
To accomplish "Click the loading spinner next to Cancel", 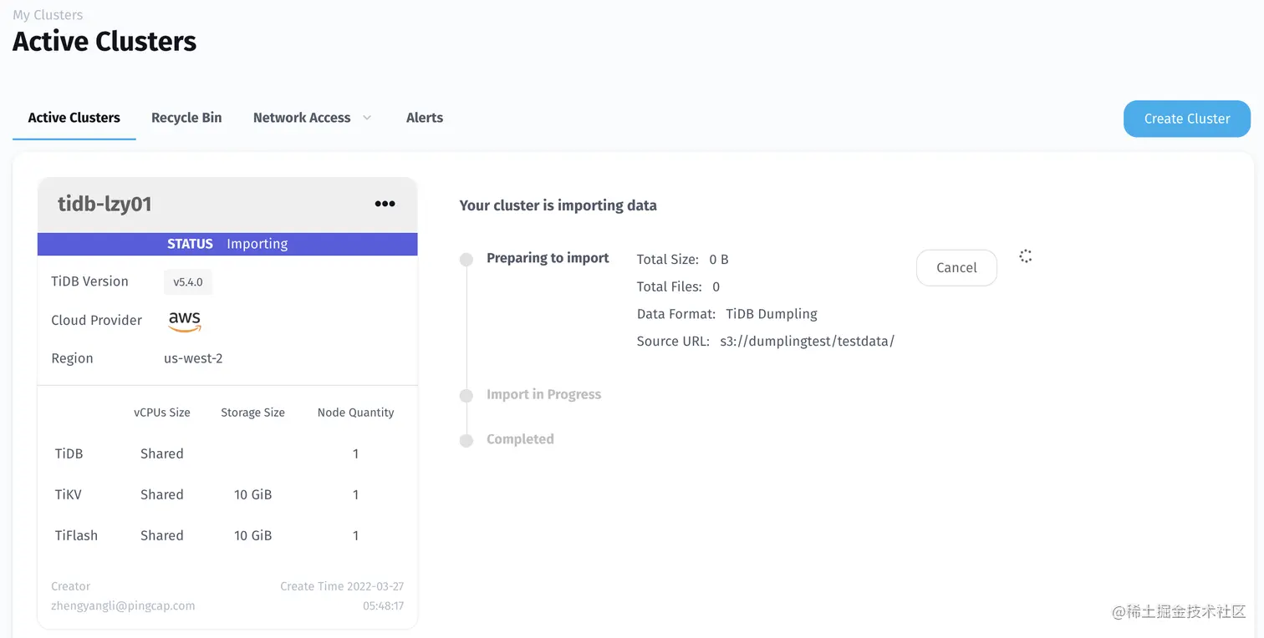I will (1026, 256).
